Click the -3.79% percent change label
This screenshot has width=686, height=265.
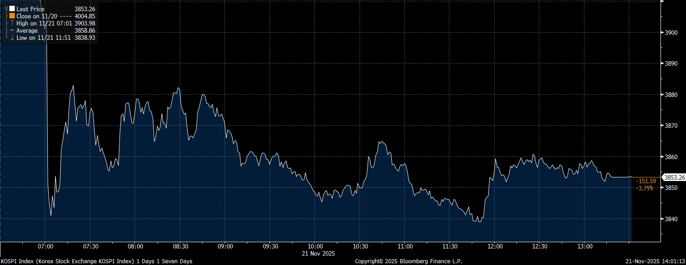pos(644,188)
